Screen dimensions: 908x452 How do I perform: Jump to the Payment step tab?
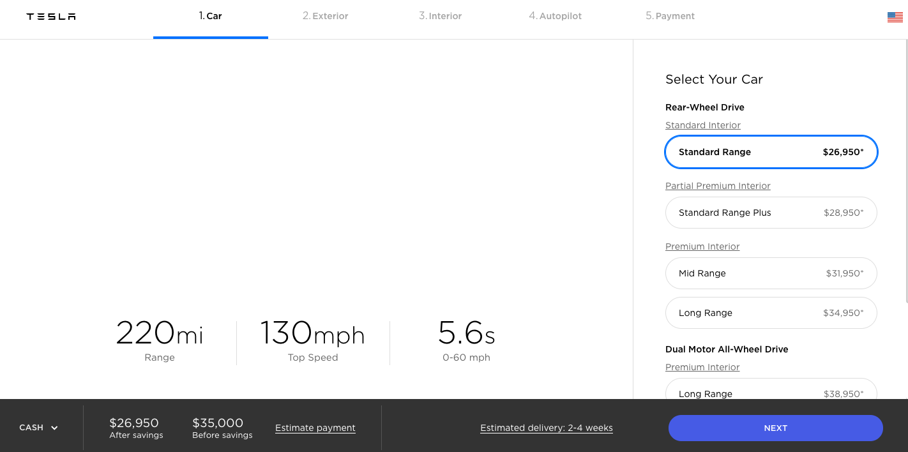point(670,16)
